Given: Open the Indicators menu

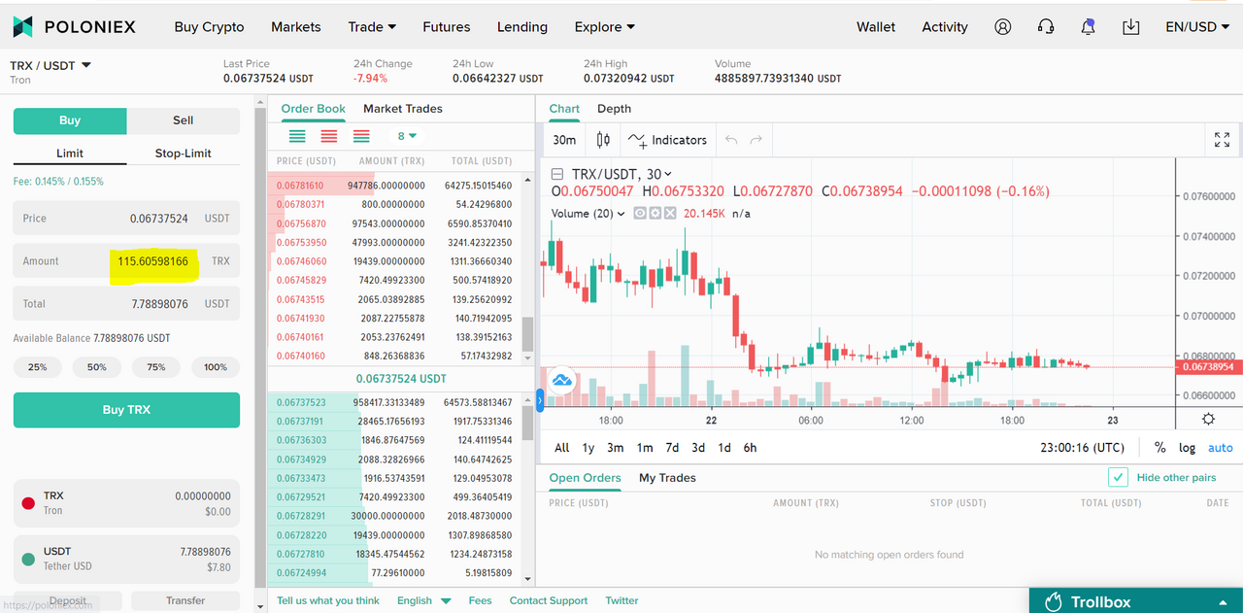Looking at the screenshot, I should click(668, 140).
